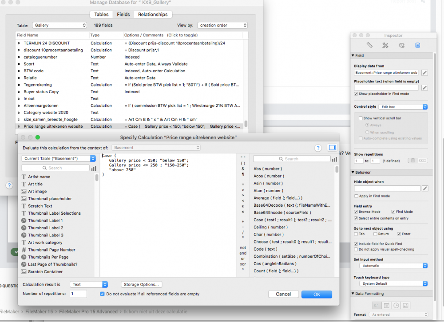Open the Appearance palette tab in Inspector

click(x=401, y=45)
